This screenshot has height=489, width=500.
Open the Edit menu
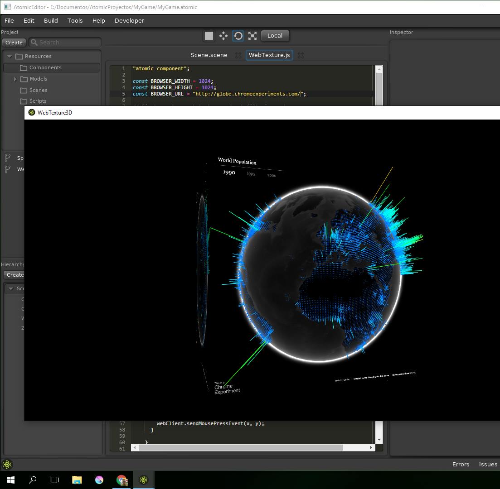29,21
